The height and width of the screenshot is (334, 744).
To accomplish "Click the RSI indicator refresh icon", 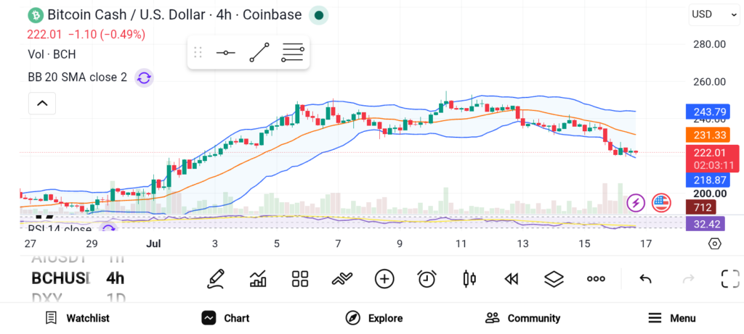I will 109,229.
